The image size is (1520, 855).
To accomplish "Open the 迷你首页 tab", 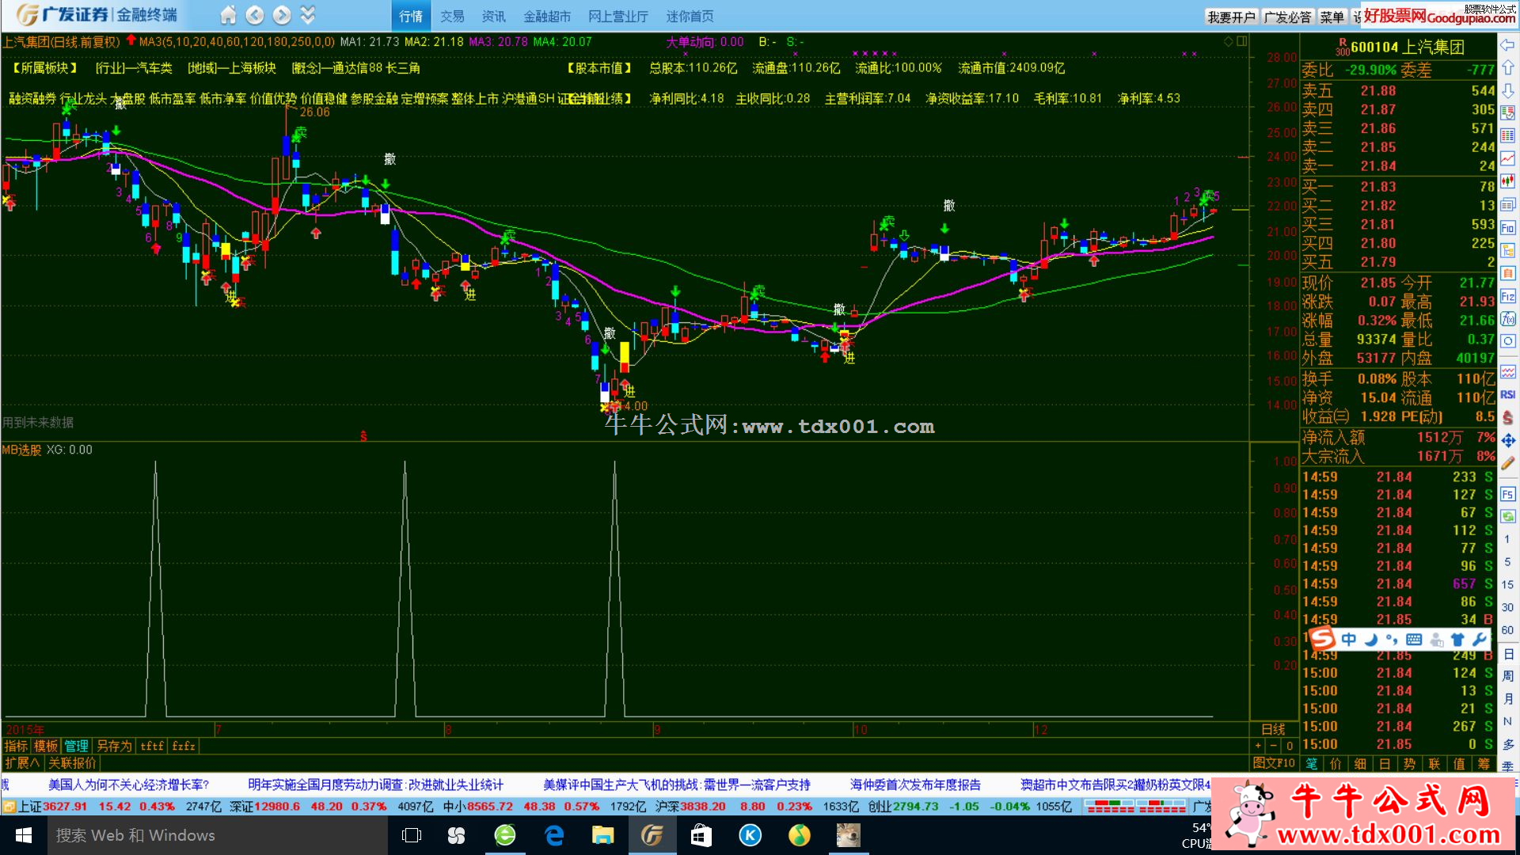I will pos(690,16).
